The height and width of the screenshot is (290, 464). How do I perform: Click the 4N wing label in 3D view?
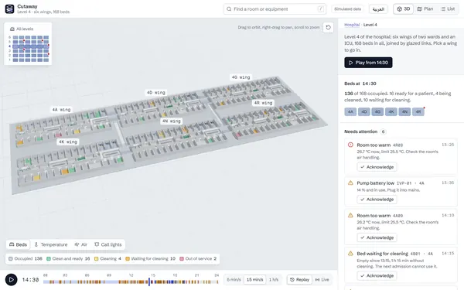click(x=172, y=121)
